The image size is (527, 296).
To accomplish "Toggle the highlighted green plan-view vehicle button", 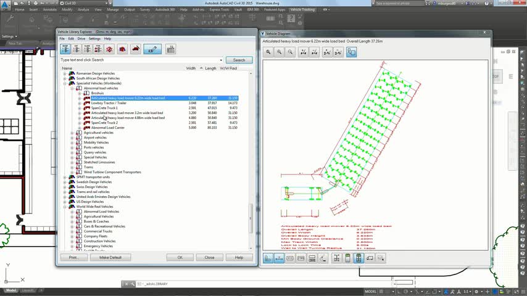I will (x=359, y=258).
